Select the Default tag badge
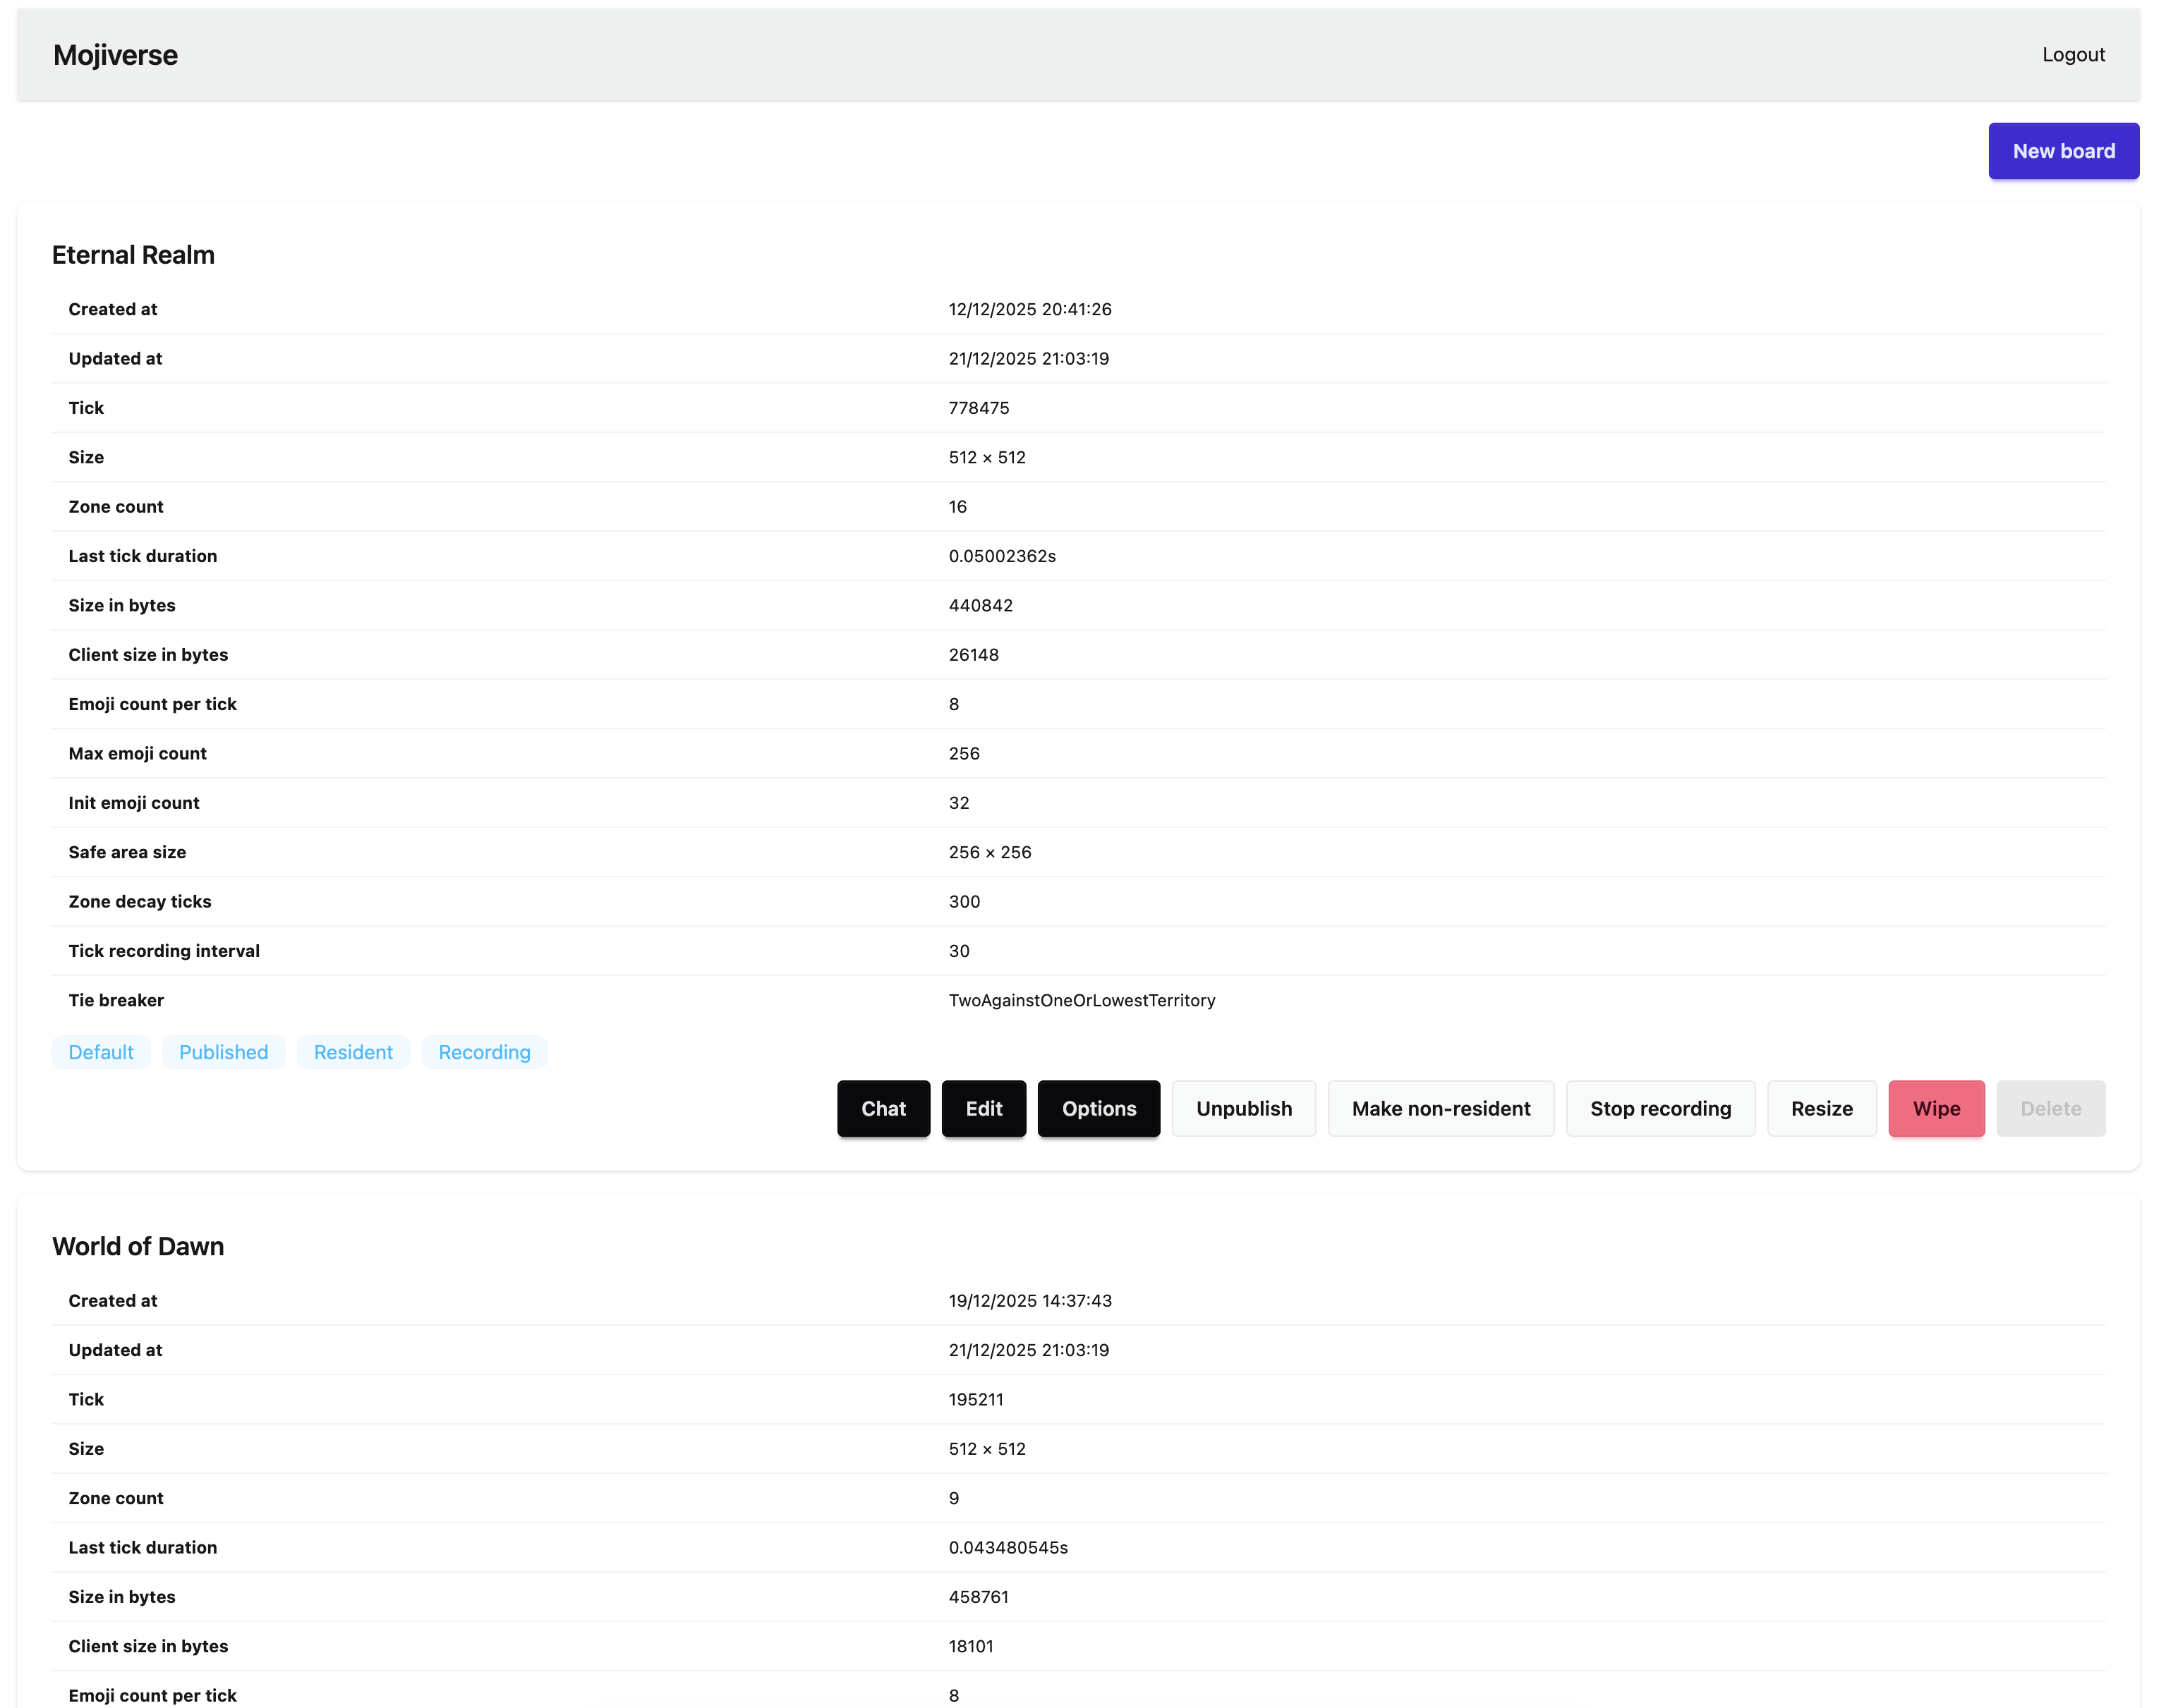The width and height of the screenshot is (2166, 1708). [101, 1052]
